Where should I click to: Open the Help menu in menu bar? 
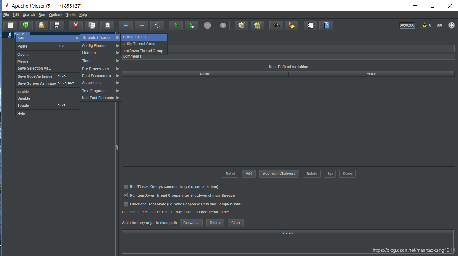tap(83, 15)
